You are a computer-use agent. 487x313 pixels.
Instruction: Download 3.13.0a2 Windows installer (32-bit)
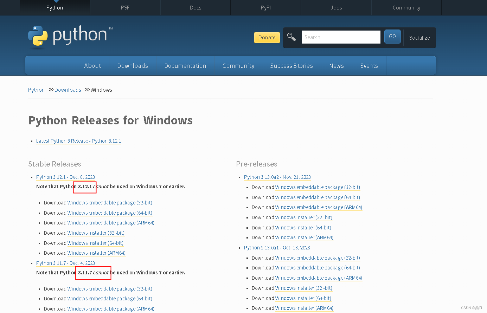pyautogui.click(x=304, y=217)
